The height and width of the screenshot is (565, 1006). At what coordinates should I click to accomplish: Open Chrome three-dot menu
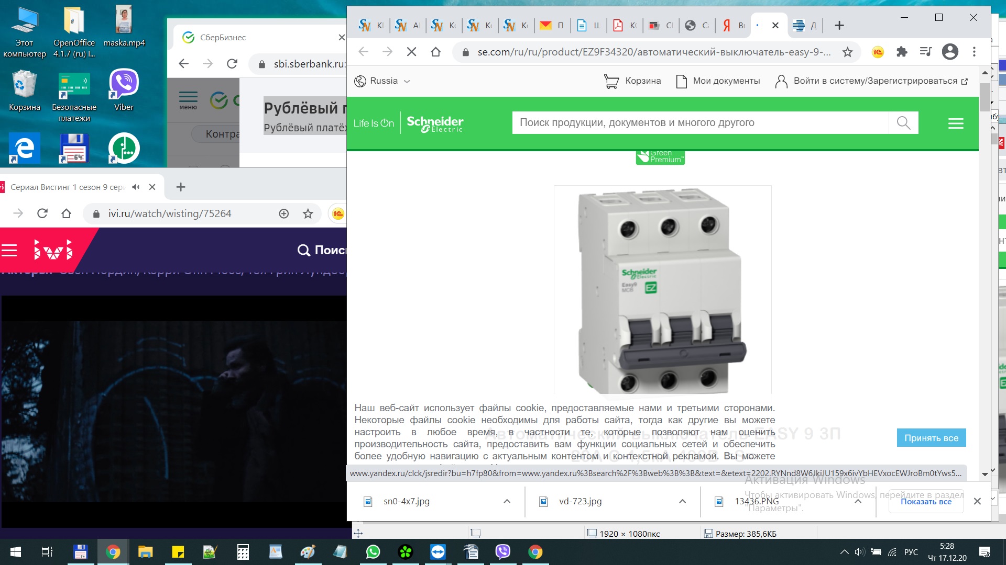click(974, 52)
